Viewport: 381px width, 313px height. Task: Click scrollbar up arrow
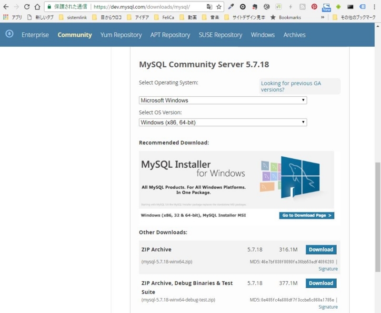[378, 26]
